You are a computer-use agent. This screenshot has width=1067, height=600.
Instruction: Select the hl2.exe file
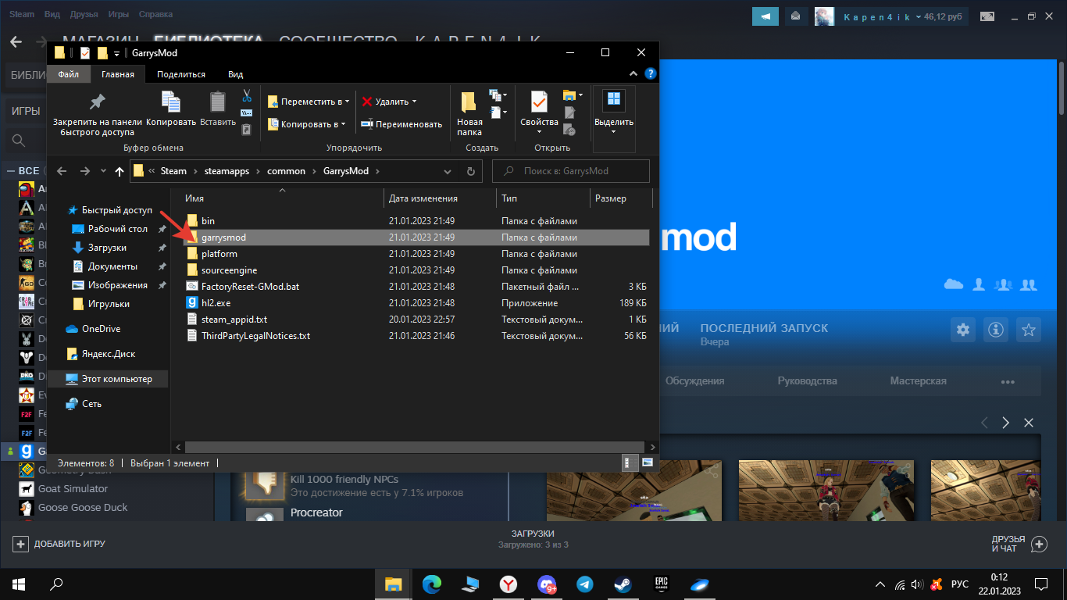tap(416, 303)
